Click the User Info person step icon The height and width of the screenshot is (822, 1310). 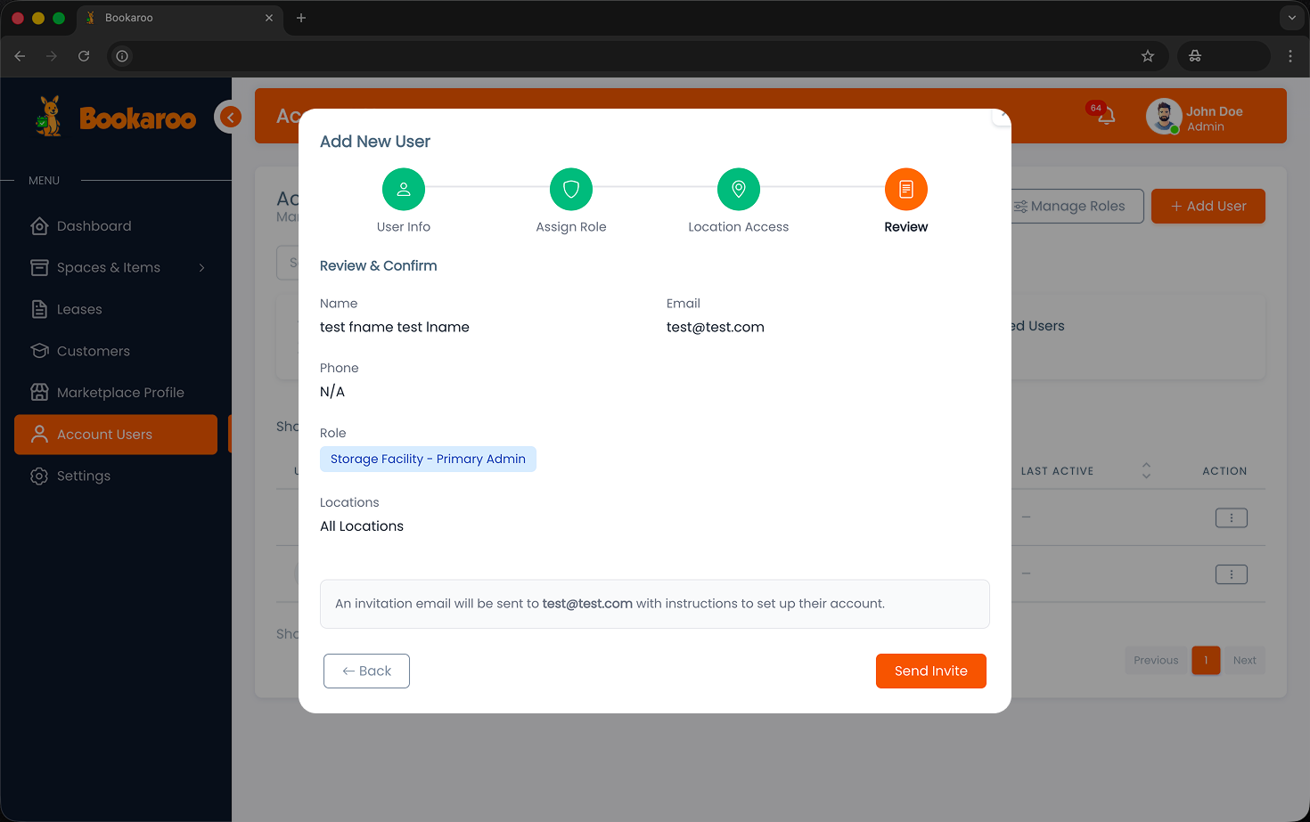point(403,189)
